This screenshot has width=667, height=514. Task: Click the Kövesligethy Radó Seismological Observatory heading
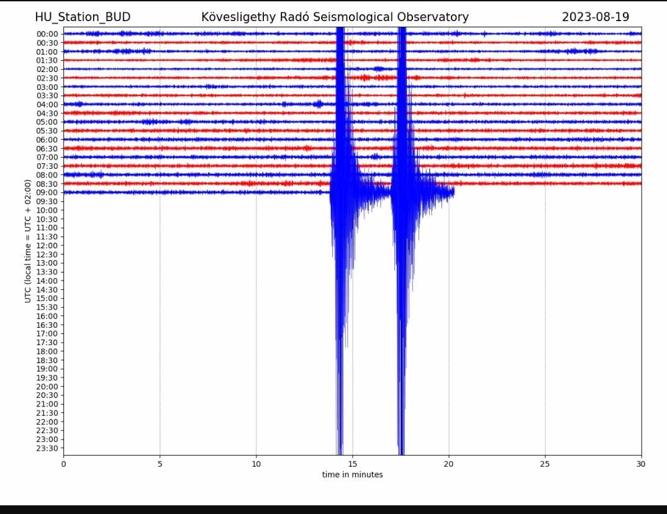pyautogui.click(x=335, y=17)
